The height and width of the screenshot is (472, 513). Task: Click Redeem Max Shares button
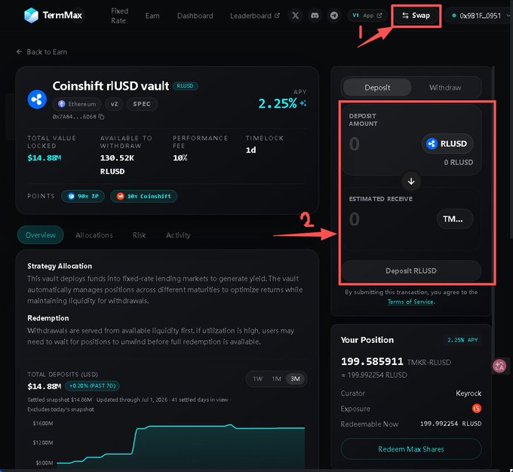[411, 449]
